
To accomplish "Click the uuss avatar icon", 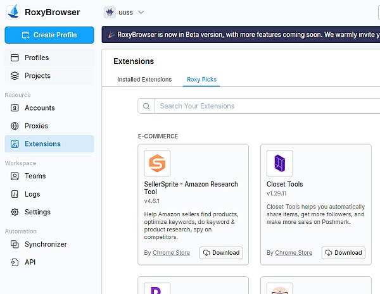I will 109,12.
